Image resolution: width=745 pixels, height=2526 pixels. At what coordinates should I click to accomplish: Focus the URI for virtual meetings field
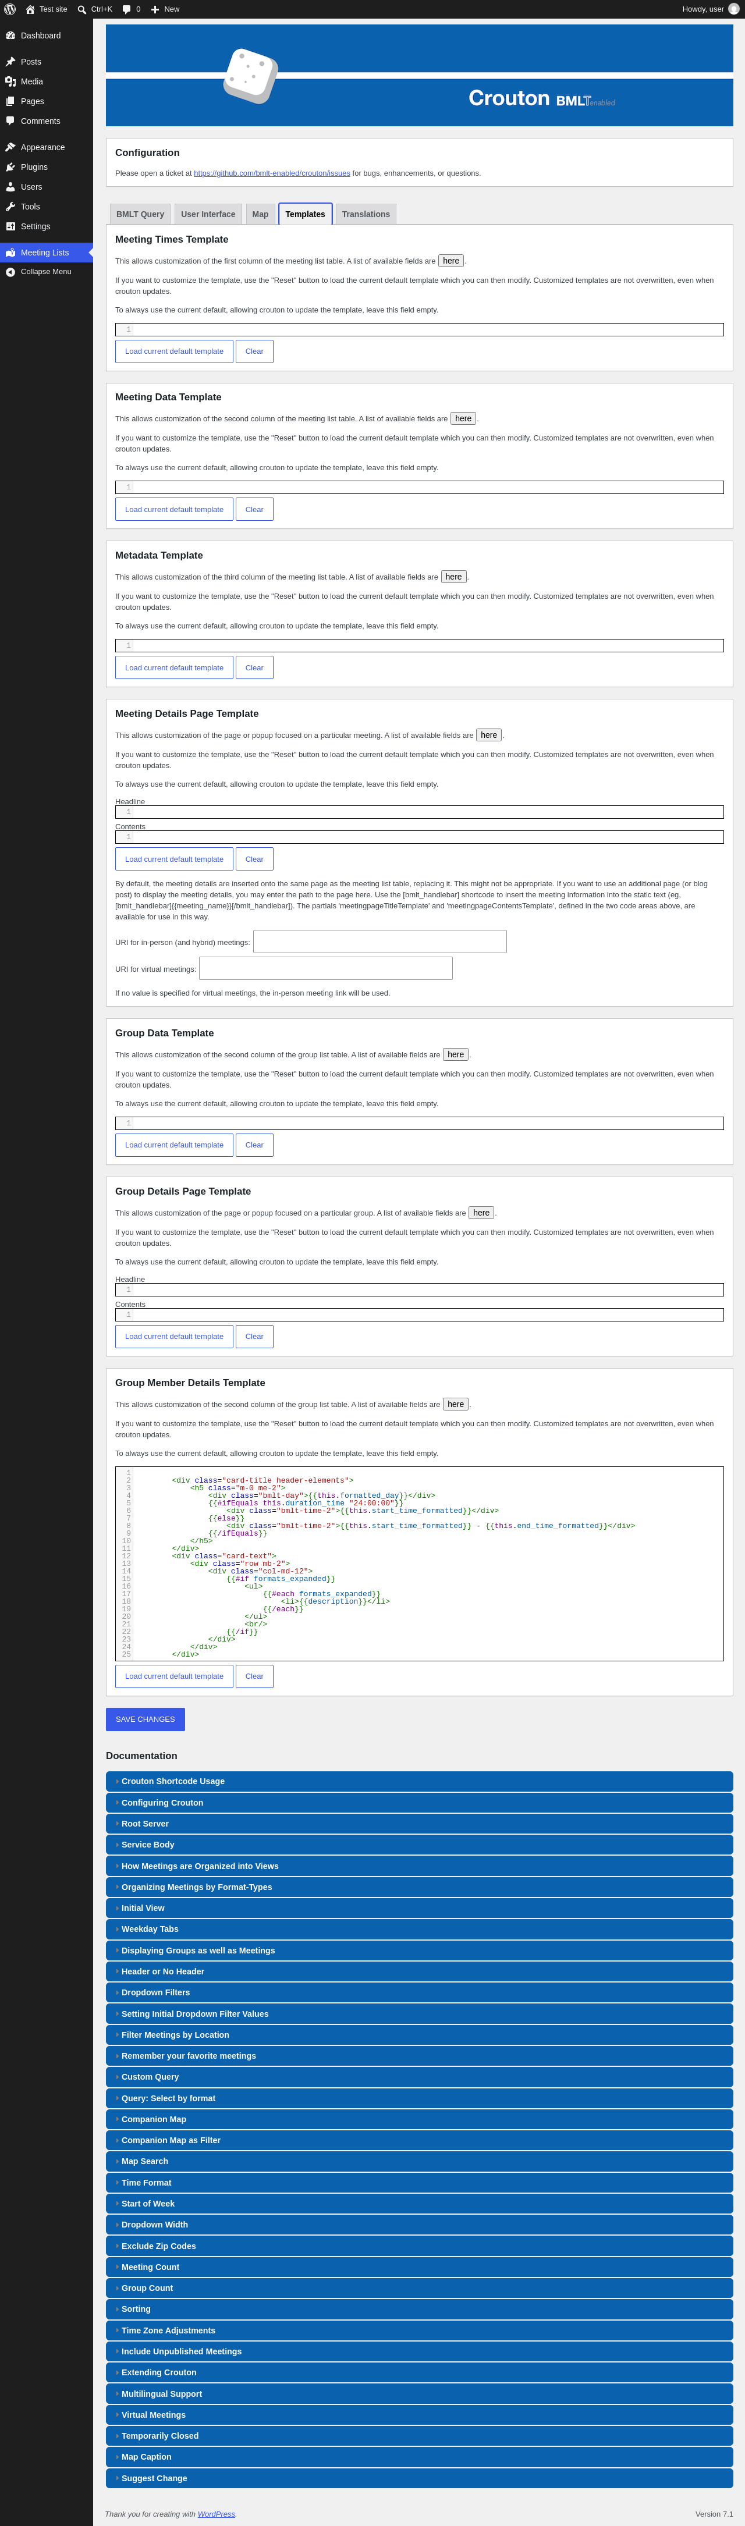point(325,968)
